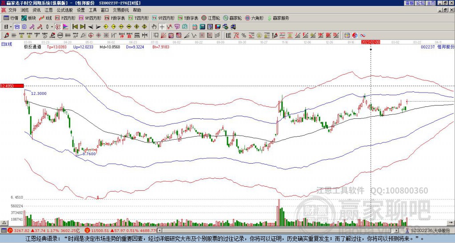This screenshot has height=243, width=455.
Task: Jump to first bar with skip-start arrow
Action: point(75,27)
